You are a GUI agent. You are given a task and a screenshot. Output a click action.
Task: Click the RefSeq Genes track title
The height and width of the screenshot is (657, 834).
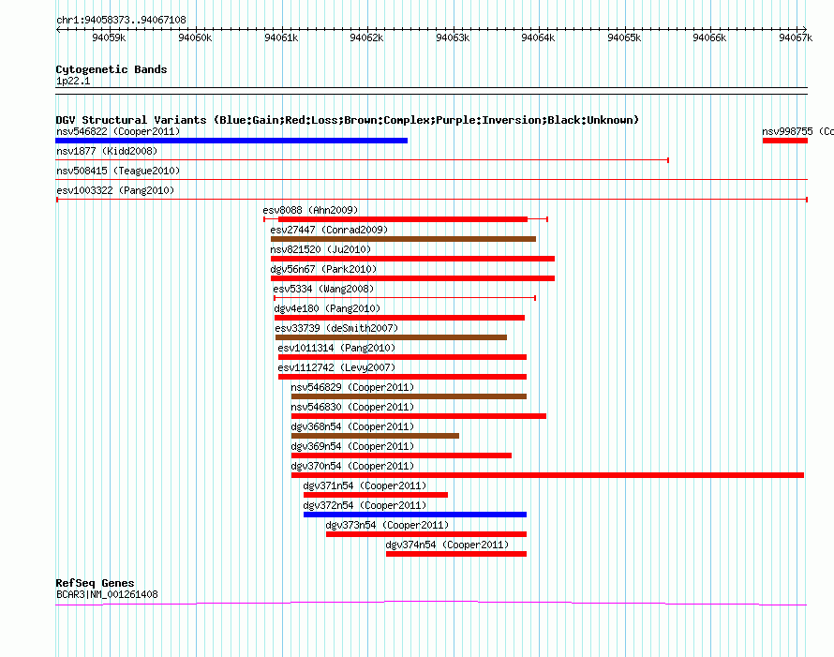click(95, 583)
